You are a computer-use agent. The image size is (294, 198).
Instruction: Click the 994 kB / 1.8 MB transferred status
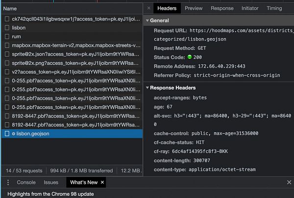(81, 171)
